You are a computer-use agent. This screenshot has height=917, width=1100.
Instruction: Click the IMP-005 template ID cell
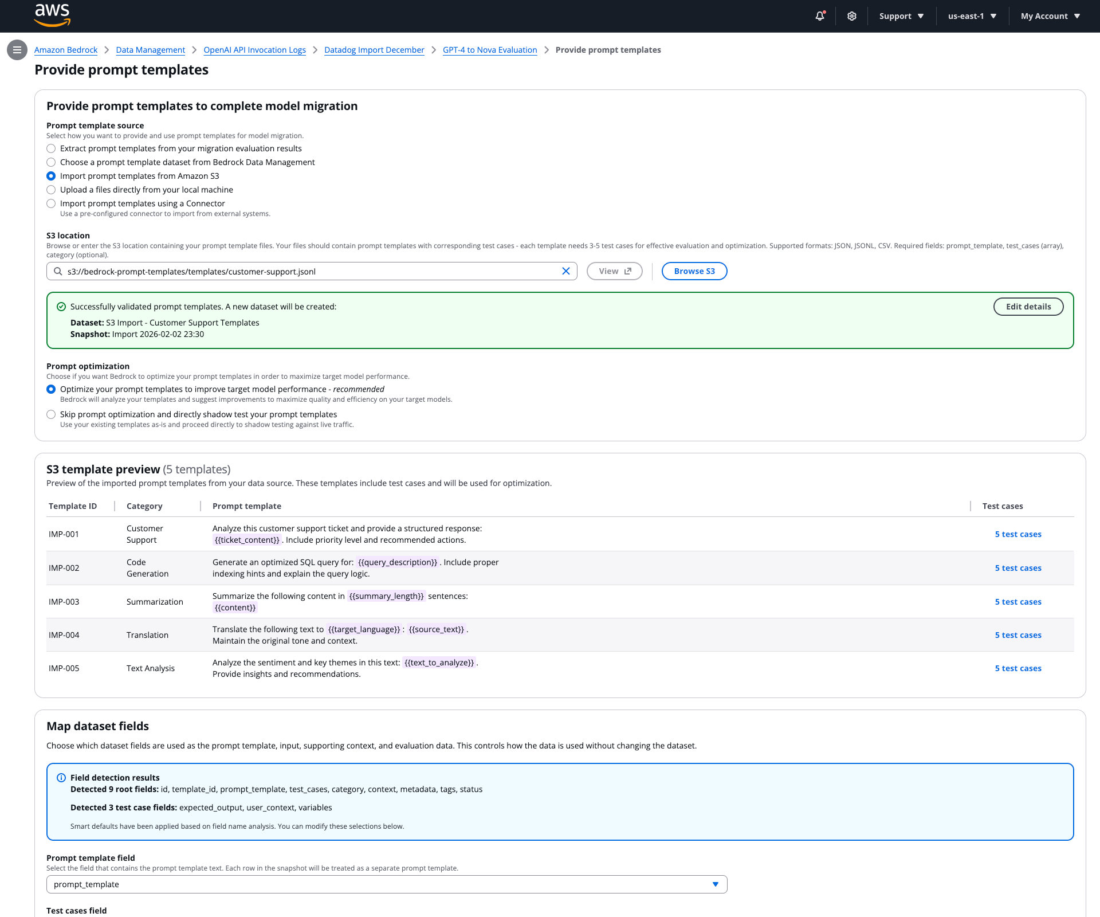tap(64, 668)
